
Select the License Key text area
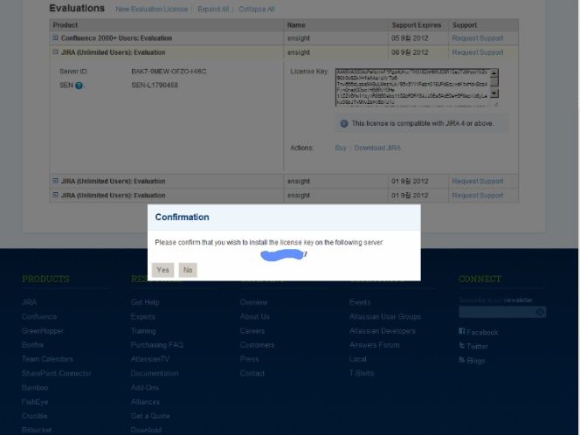pos(413,87)
